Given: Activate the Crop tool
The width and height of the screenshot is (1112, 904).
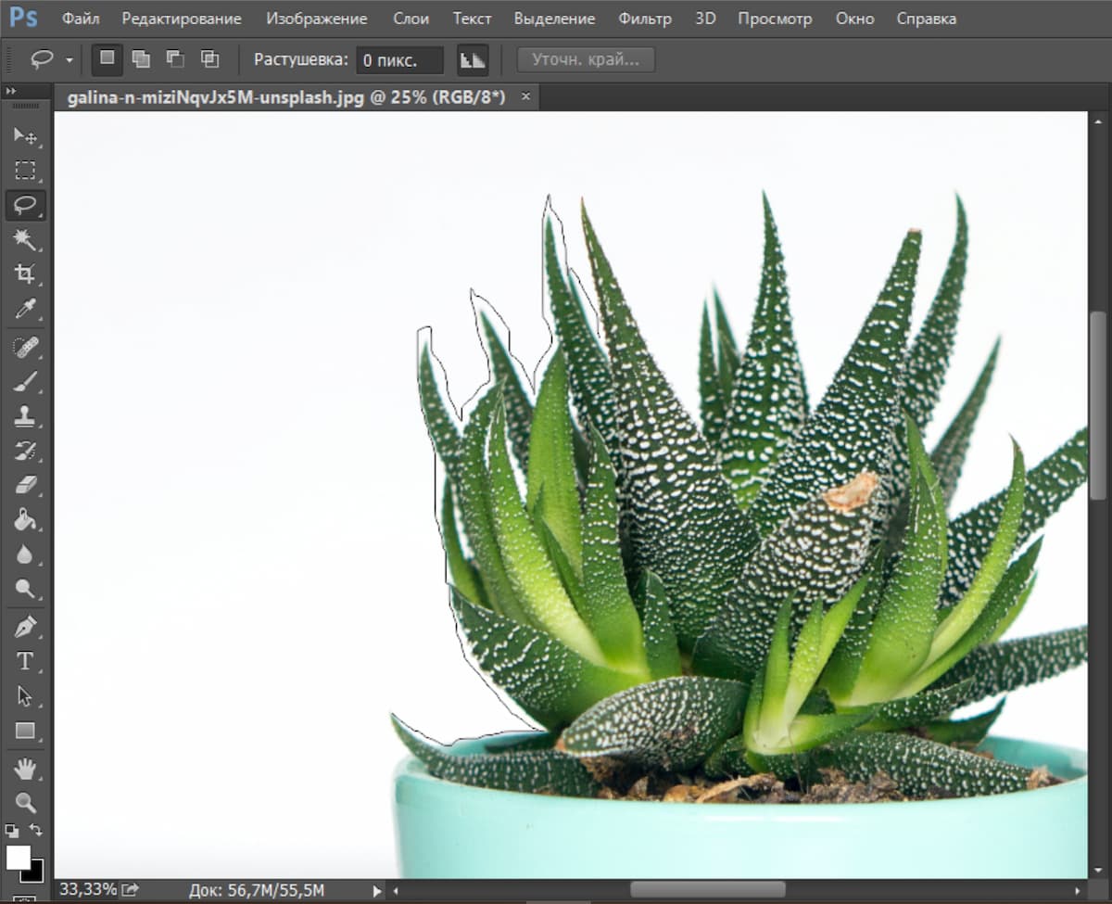Looking at the screenshot, I should click(25, 274).
